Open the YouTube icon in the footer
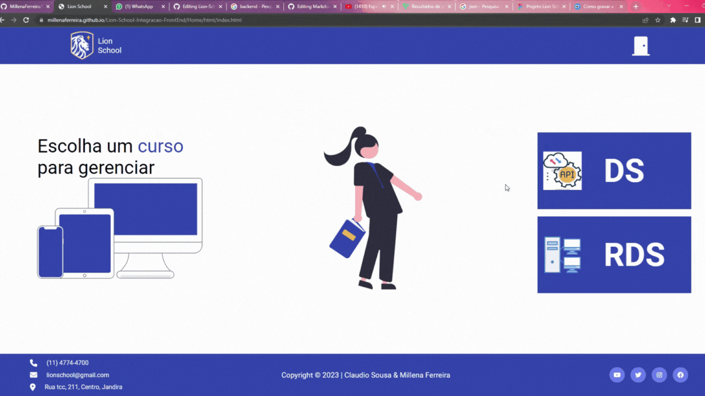 coord(617,375)
